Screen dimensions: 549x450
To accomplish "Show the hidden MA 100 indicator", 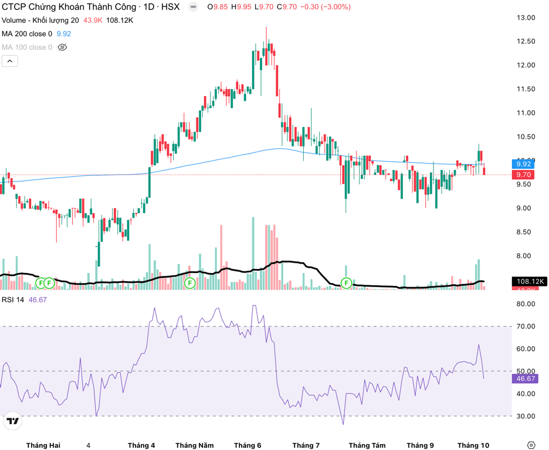I will point(62,47).
